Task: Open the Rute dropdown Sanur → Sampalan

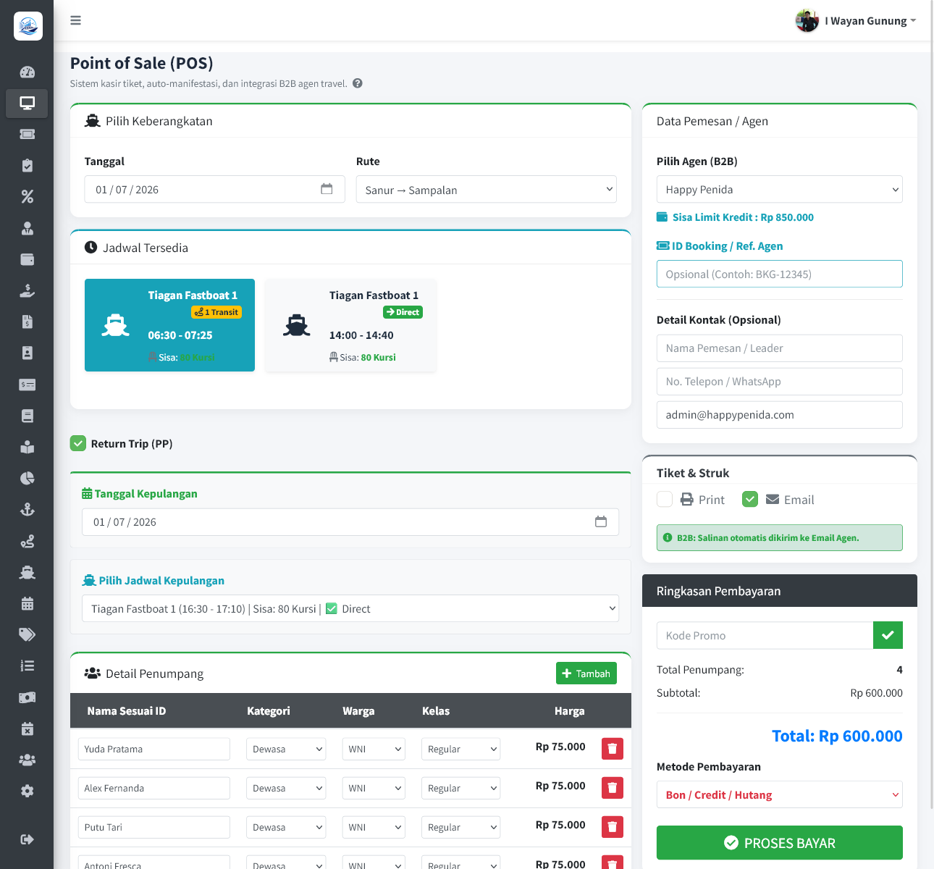Action: click(x=487, y=190)
